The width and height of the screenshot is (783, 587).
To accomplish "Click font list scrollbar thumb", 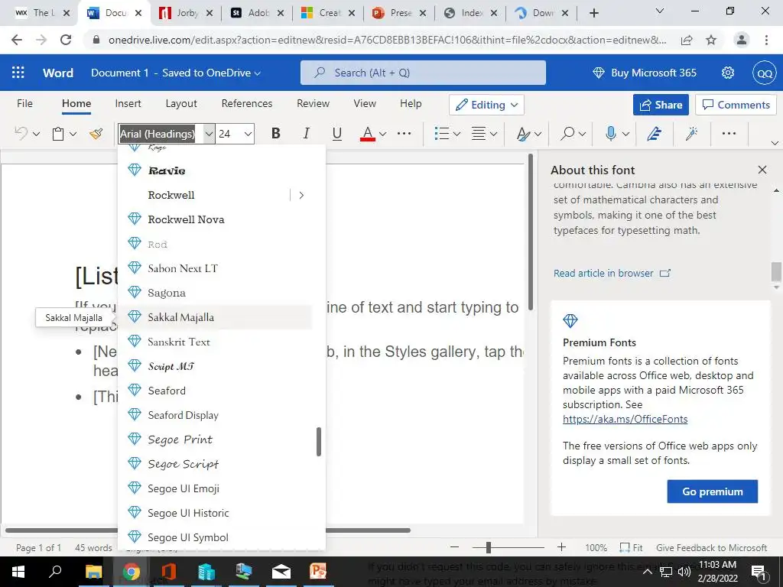I will [319, 441].
